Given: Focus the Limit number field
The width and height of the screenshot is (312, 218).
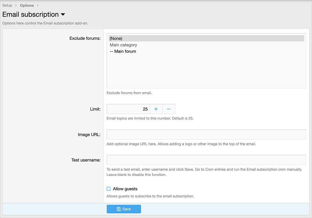Looking at the screenshot, I should coord(128,109).
